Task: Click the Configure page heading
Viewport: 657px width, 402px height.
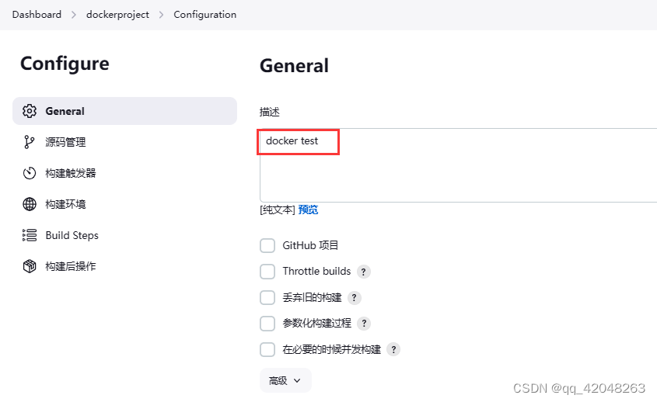Action: pos(65,64)
